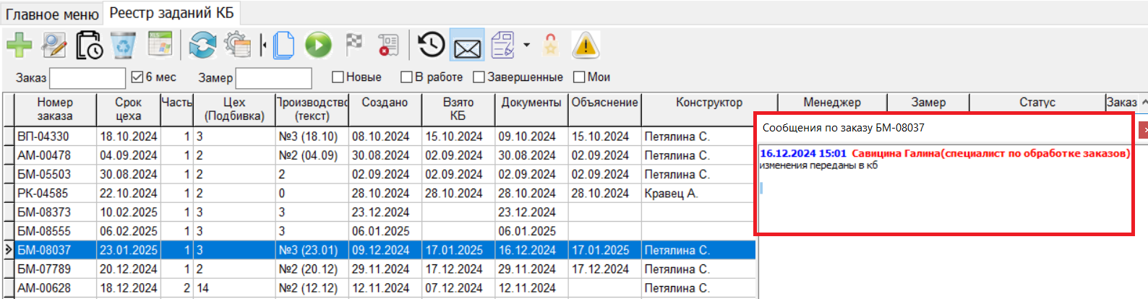This screenshot has width=1148, height=299.
Task: Click the checkered finish flag icon
Action: coord(354,45)
